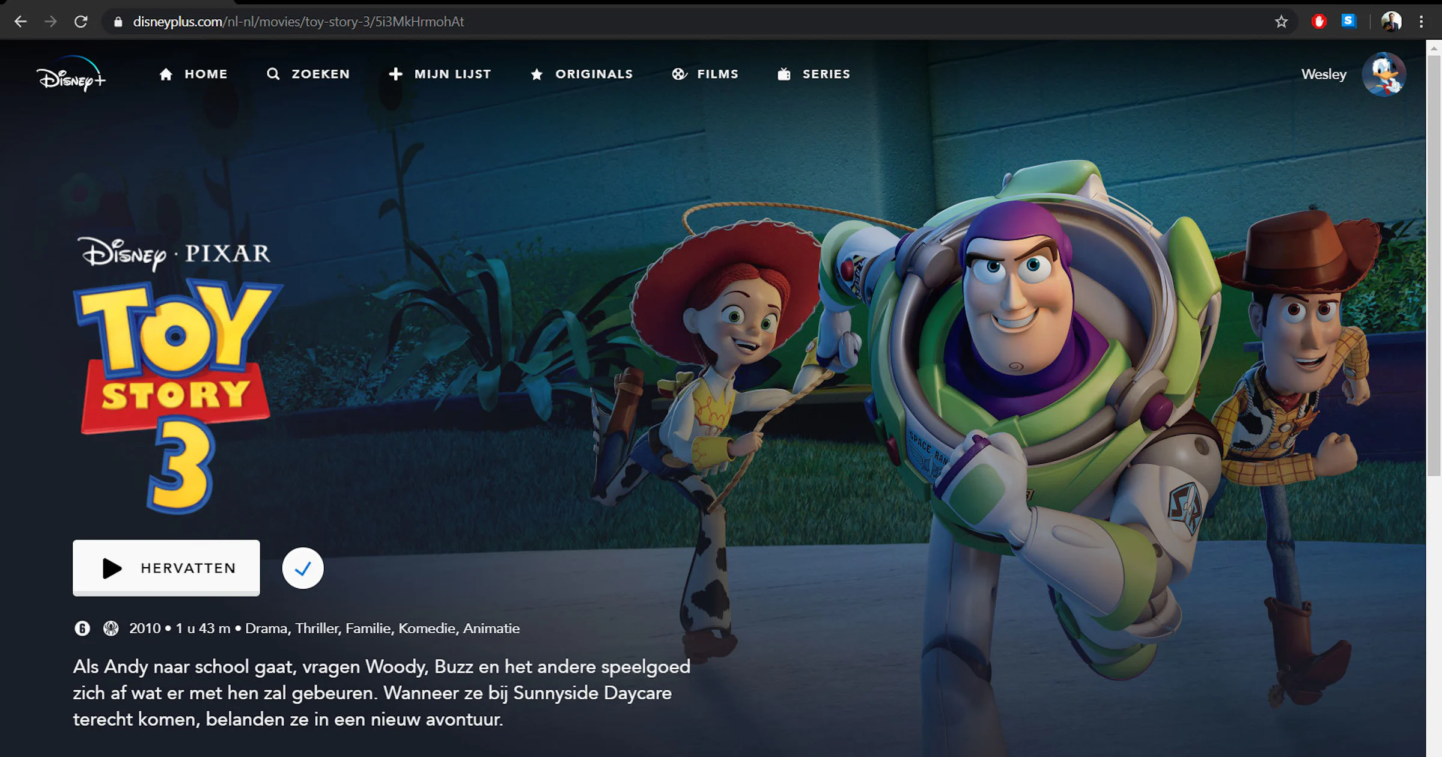Image resolution: width=1442 pixels, height=757 pixels.
Task: Click the content warning icon beside rating
Action: pos(111,628)
